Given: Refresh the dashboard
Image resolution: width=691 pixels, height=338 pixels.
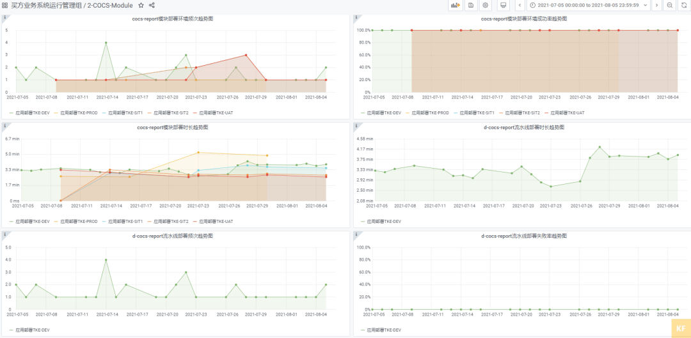Looking at the screenshot, I should coord(683,5).
